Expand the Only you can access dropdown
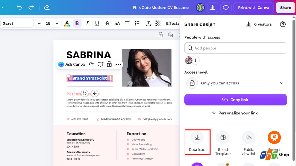The height and width of the screenshot is (166, 296). [236, 83]
